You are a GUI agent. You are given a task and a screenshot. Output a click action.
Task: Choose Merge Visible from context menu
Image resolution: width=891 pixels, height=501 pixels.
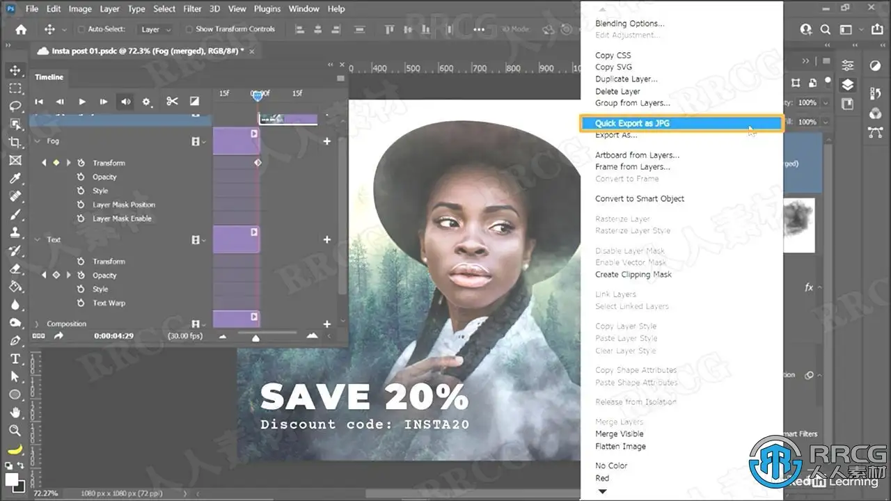point(620,434)
